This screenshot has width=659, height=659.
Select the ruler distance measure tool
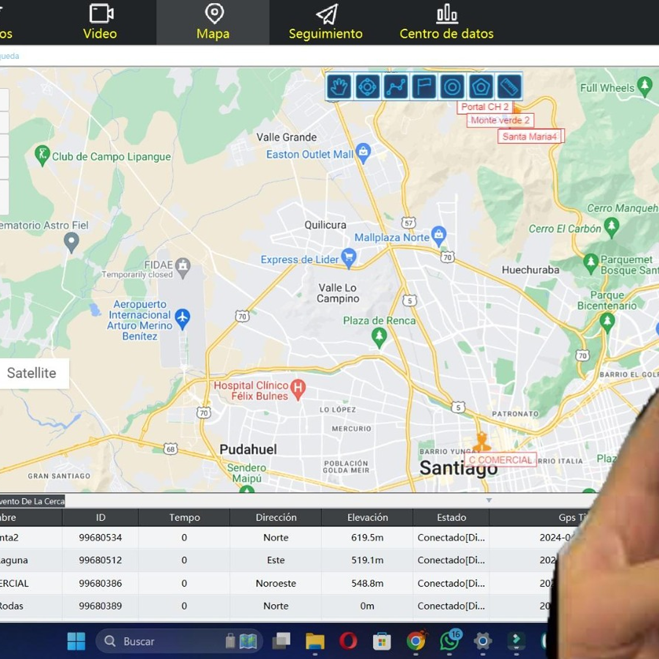(x=509, y=87)
